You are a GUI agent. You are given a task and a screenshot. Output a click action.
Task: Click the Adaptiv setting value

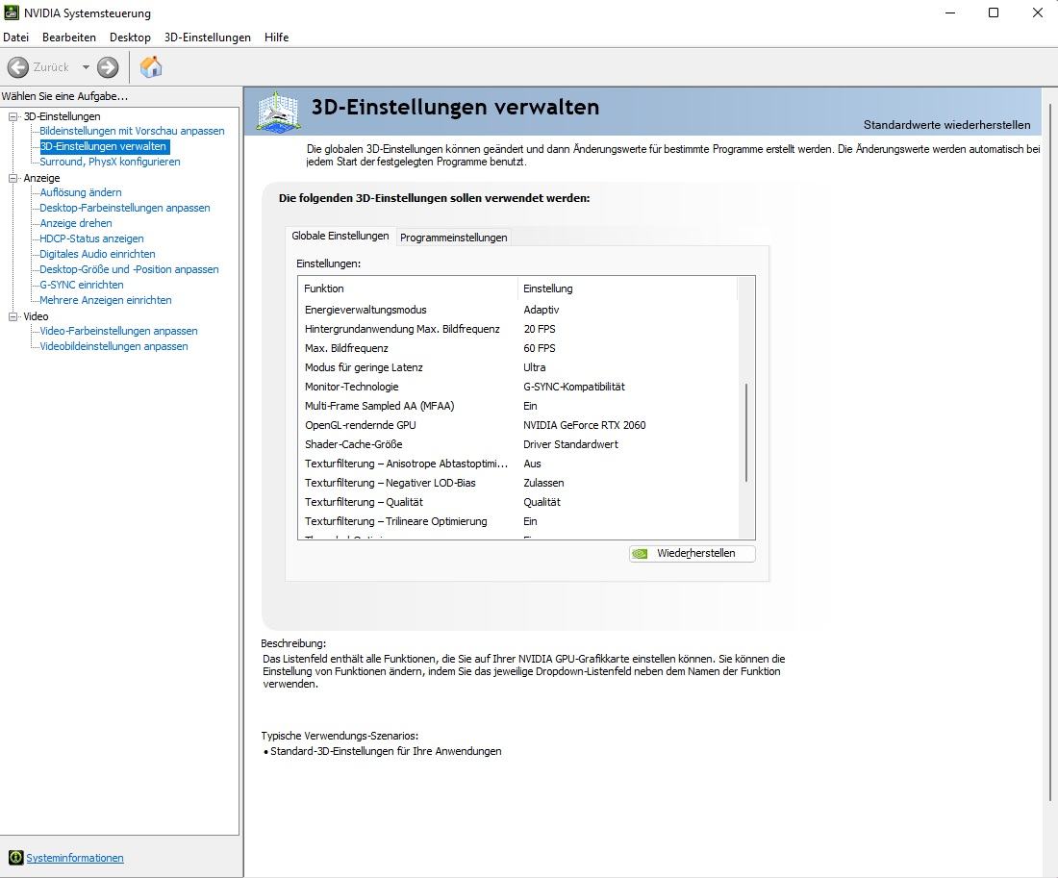point(542,310)
